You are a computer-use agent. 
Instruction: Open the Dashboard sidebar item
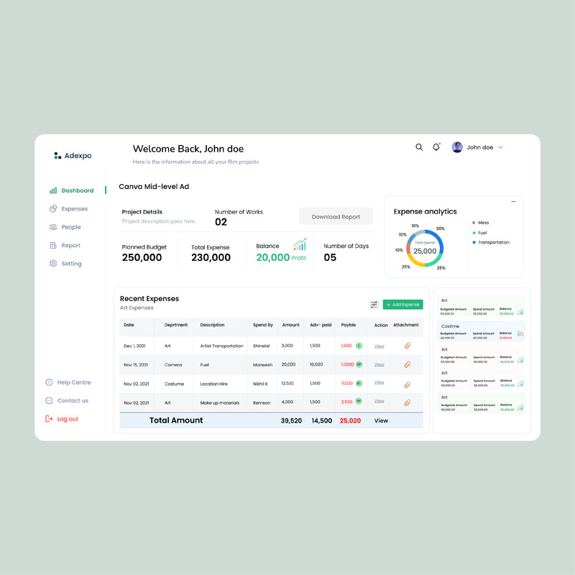(x=77, y=190)
